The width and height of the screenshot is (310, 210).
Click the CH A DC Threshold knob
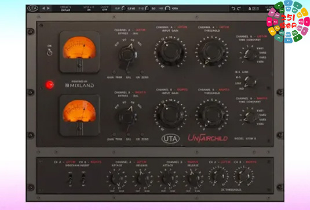(218, 176)
